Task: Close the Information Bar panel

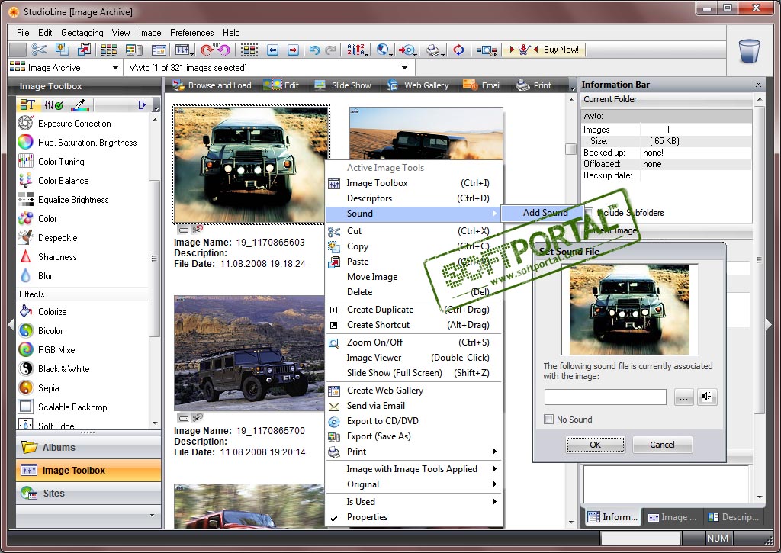Action: point(758,84)
